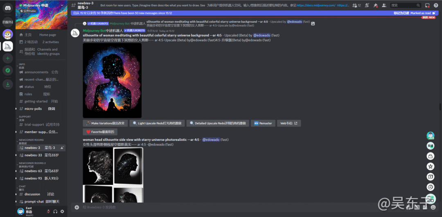The height and width of the screenshot is (217, 442).
Task: Toggle channel notification mute bell icon
Action: 367,5
